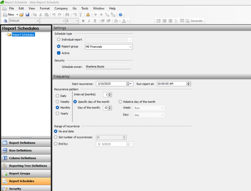Click the padlock security icon
This screenshot has width=251, height=191.
point(88,15)
